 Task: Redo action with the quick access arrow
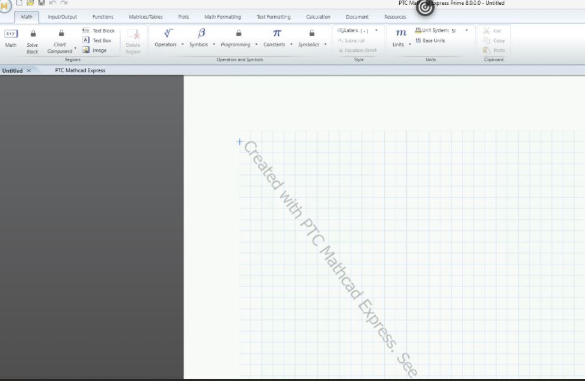pos(64,2)
